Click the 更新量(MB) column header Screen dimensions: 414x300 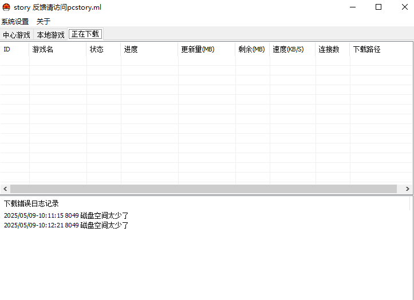(207, 49)
